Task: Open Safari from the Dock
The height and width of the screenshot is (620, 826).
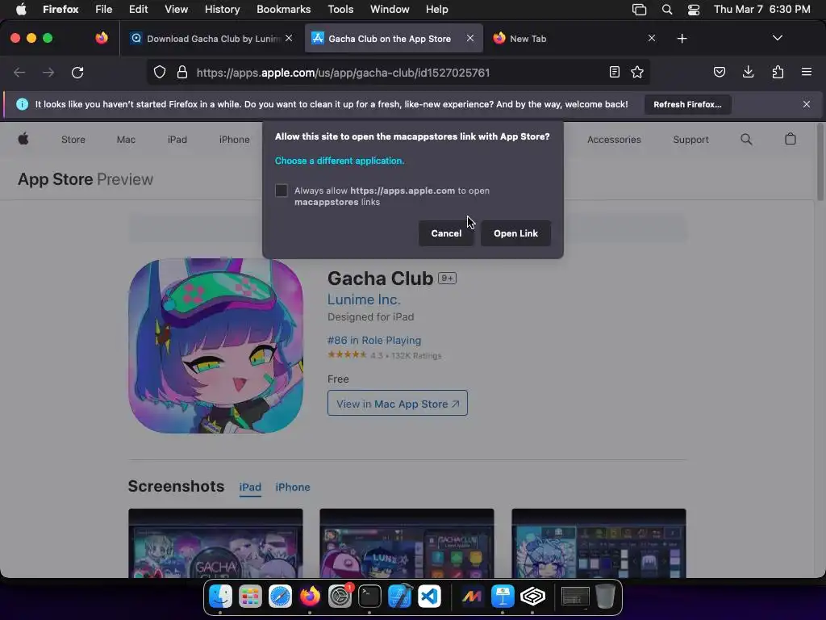Action: (280, 597)
